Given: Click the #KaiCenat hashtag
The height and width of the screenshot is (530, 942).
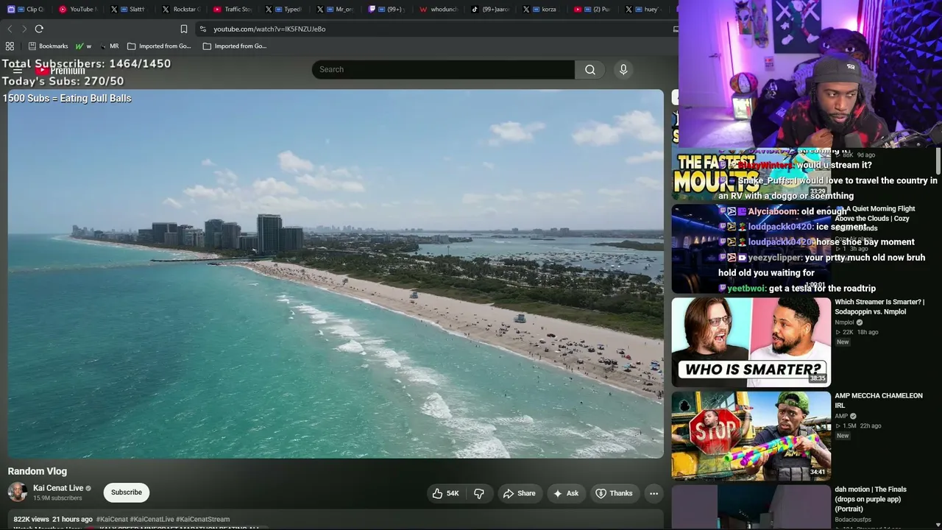Looking at the screenshot, I should (x=112, y=519).
